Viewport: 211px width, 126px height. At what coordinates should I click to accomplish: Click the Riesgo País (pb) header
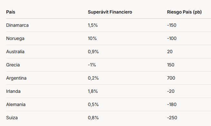(184, 12)
